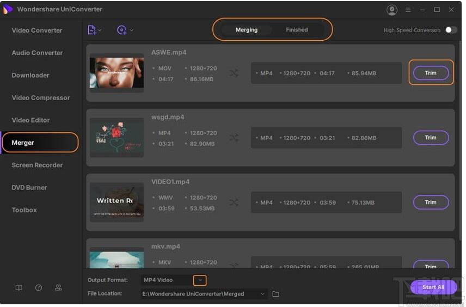
Task: Open Downloader section
Action: tap(30, 75)
